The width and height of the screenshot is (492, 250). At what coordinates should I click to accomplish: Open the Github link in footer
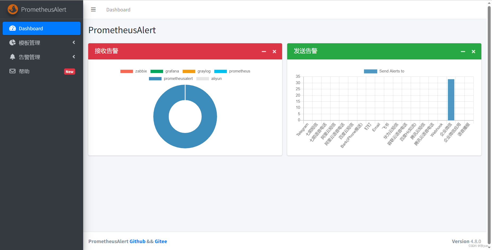[137, 241]
